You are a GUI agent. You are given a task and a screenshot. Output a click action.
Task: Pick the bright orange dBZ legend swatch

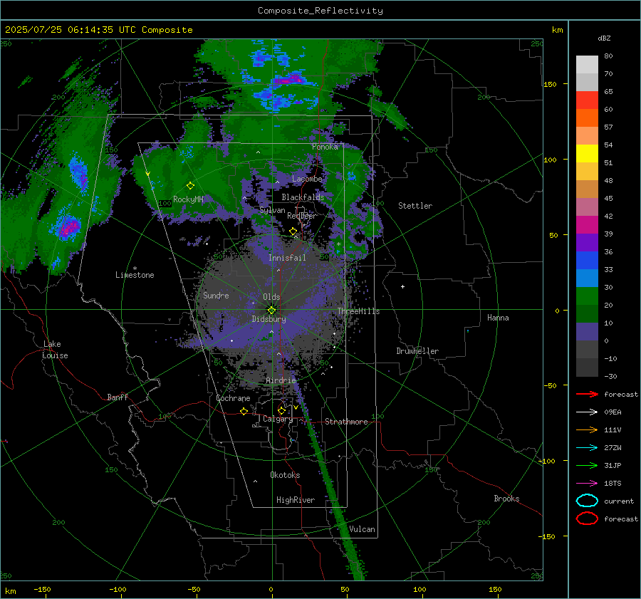coord(587,118)
